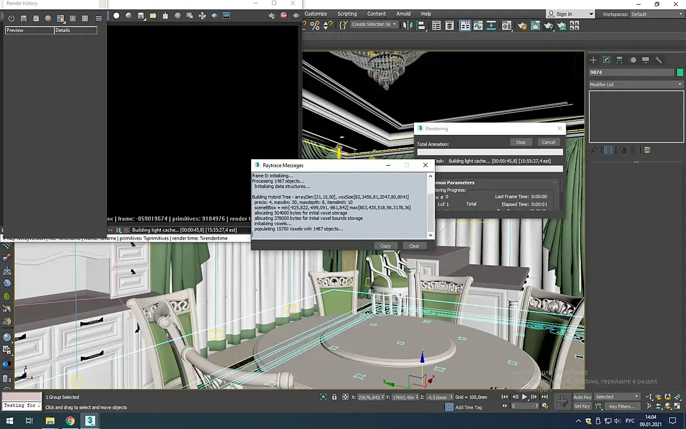Expand the Modifier List dropdown
This screenshot has width=686, height=429.
(x=636, y=84)
